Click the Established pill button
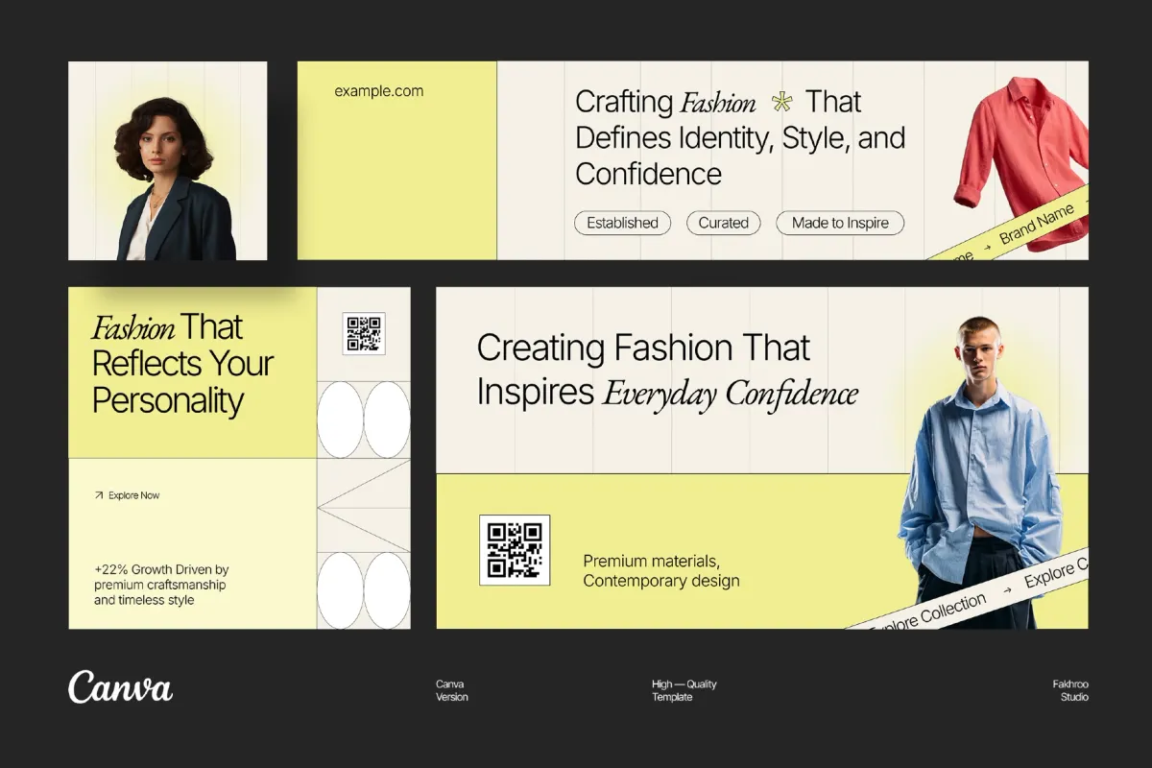 click(x=622, y=223)
